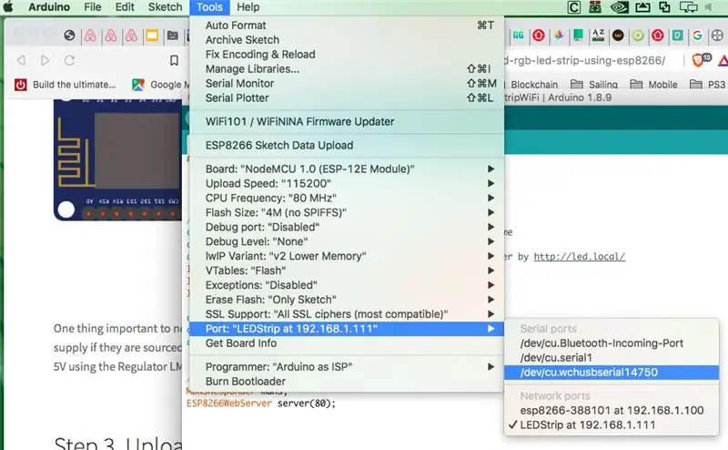Viewport: 728px width, 450px height.
Task: Click the AirPlay menu bar icon
Action: [x=642, y=7]
